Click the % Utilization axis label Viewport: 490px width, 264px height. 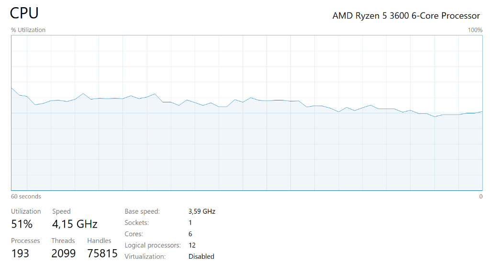[x=28, y=30]
